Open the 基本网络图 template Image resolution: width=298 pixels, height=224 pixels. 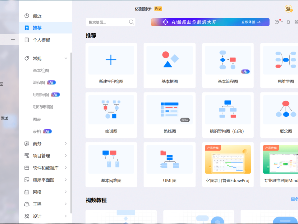(111, 165)
